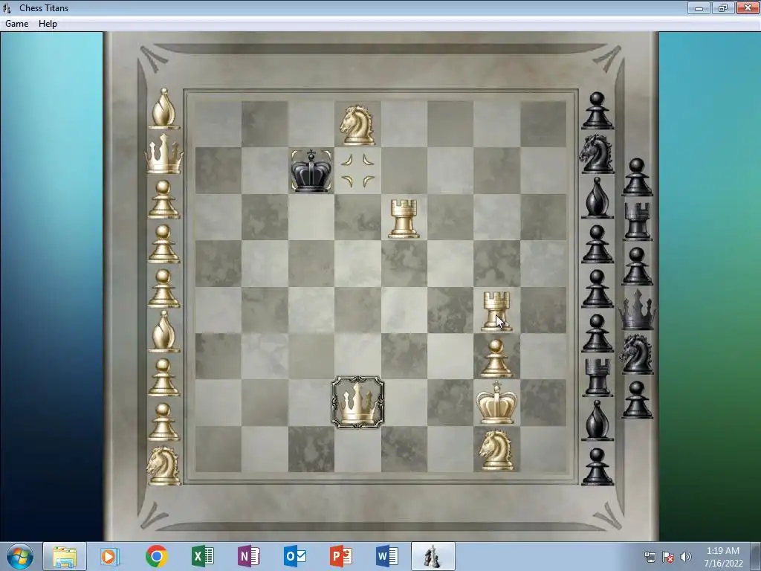The width and height of the screenshot is (761, 571).
Task: Open the Game menu
Action: tap(16, 23)
